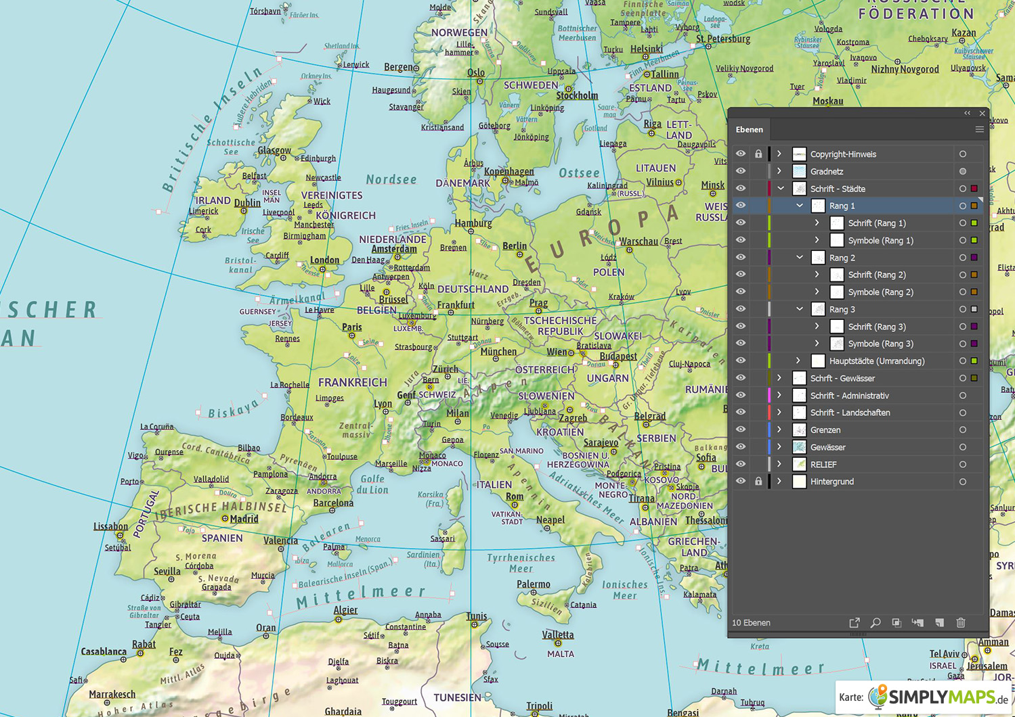
Task: Click the target circle of Rang 3
Action: [963, 309]
